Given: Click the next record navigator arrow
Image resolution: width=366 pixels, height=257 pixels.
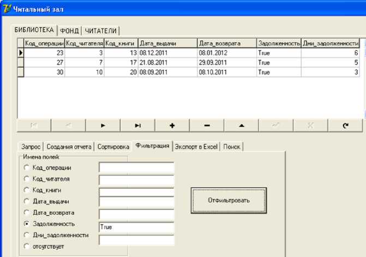Looking at the screenshot, I should [x=103, y=125].
